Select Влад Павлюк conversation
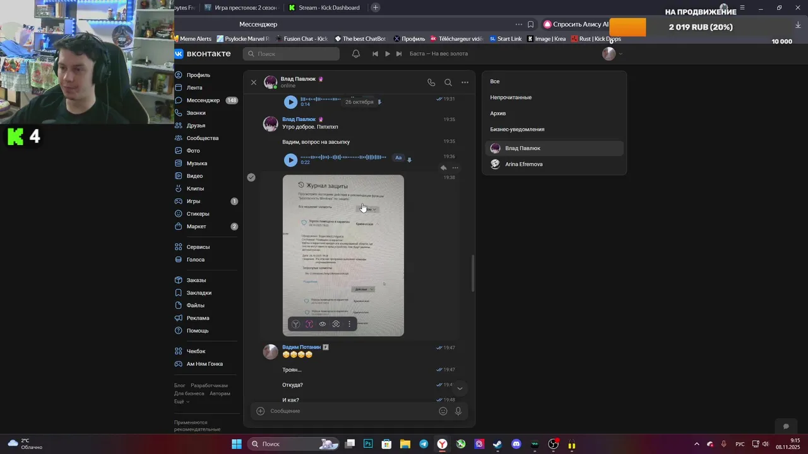The height and width of the screenshot is (454, 808). tap(554, 148)
